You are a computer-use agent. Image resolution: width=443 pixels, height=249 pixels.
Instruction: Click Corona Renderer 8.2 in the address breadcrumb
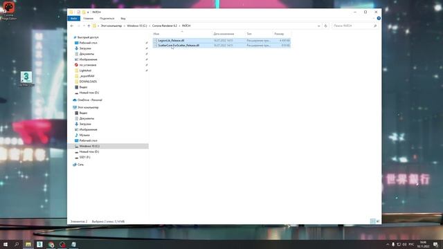(x=165, y=26)
